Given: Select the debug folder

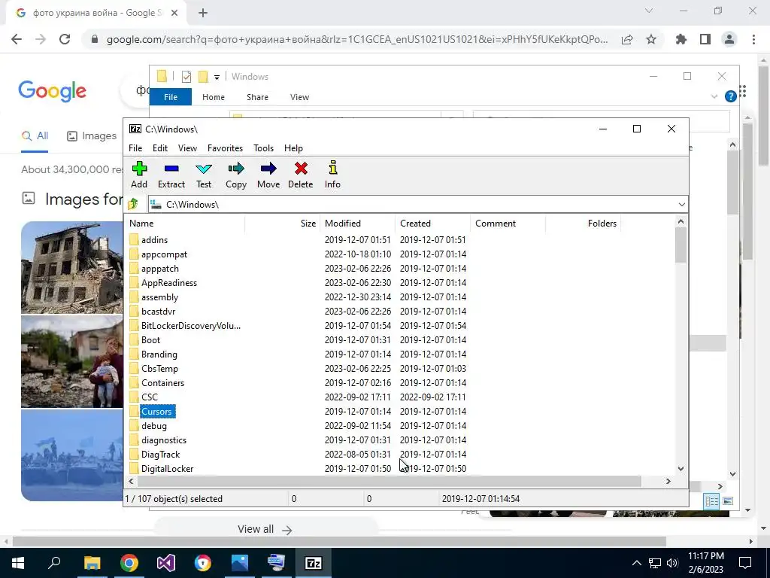Looking at the screenshot, I should pyautogui.click(x=153, y=426).
